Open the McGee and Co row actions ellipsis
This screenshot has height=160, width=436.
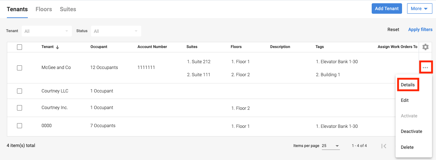click(x=425, y=68)
